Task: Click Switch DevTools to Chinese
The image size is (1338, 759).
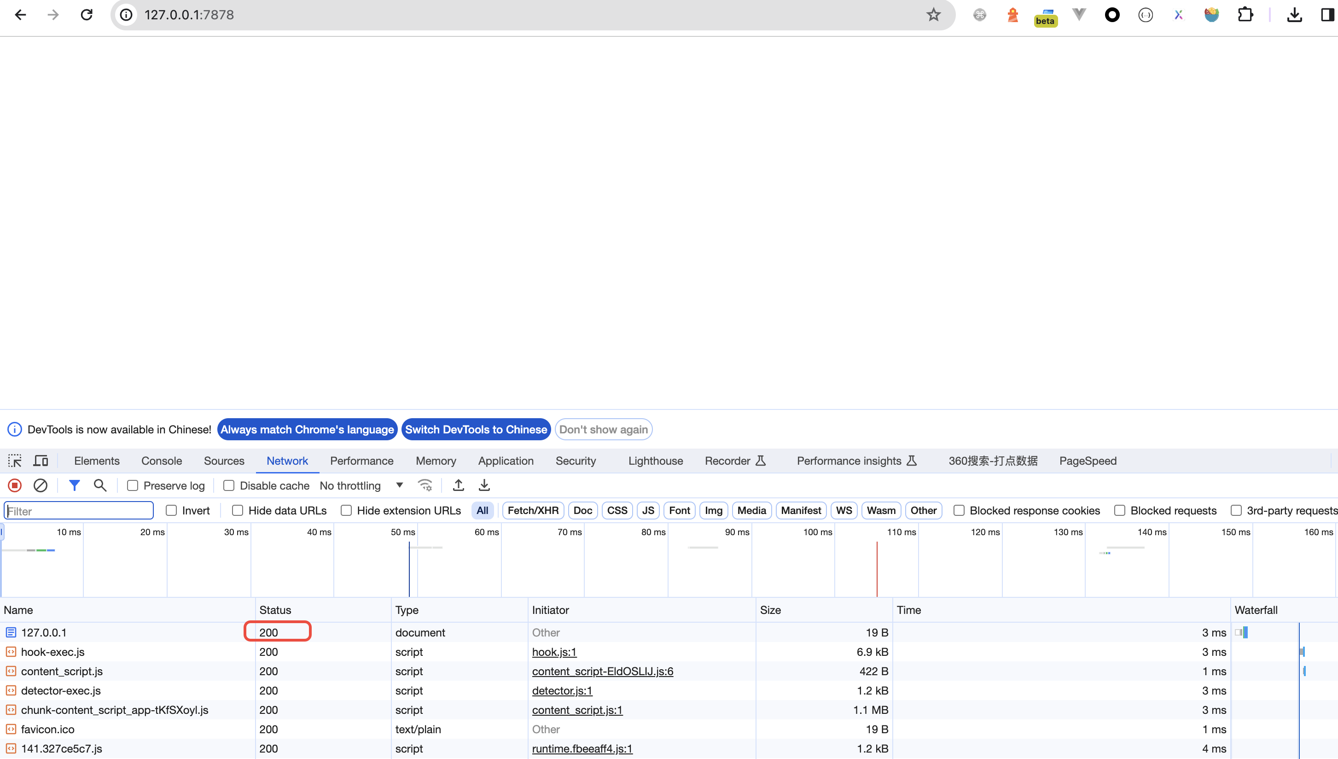Action: (x=476, y=430)
